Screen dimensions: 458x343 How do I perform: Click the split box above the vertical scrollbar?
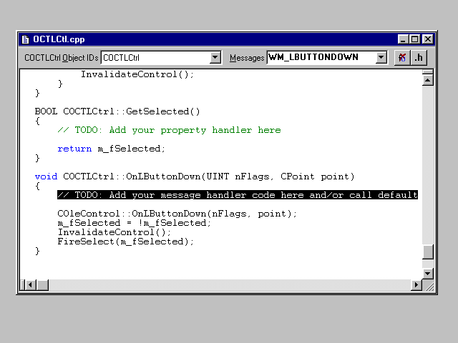click(x=428, y=71)
